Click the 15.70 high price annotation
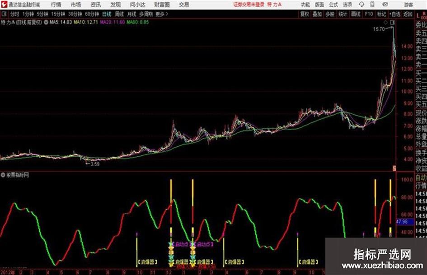This screenshot has width=427, height=275. (x=379, y=29)
